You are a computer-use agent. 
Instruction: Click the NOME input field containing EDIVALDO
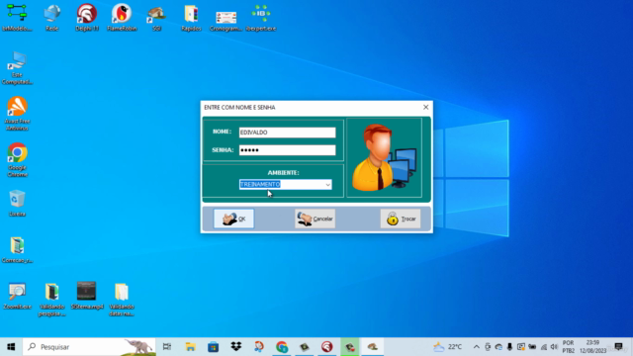[287, 133]
